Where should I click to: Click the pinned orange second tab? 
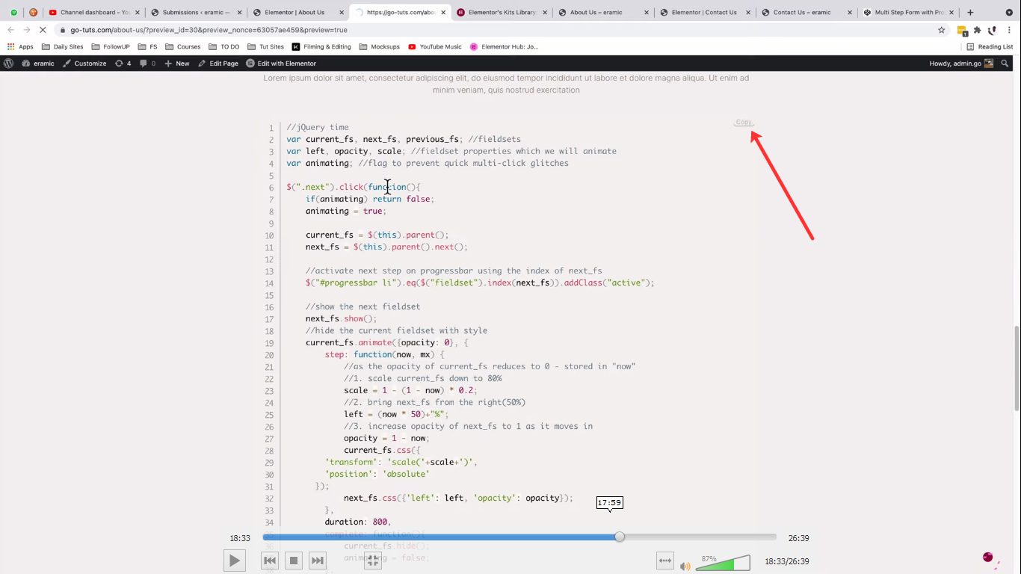coord(33,12)
